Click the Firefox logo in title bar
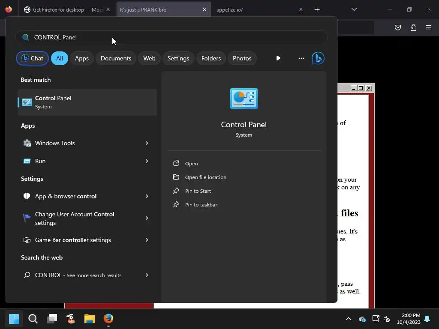The height and width of the screenshot is (329, 439). [x=9, y=9]
